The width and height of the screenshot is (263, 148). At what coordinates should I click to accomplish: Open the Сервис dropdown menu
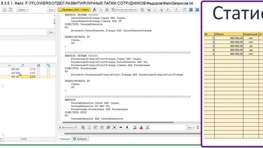[22, 10]
